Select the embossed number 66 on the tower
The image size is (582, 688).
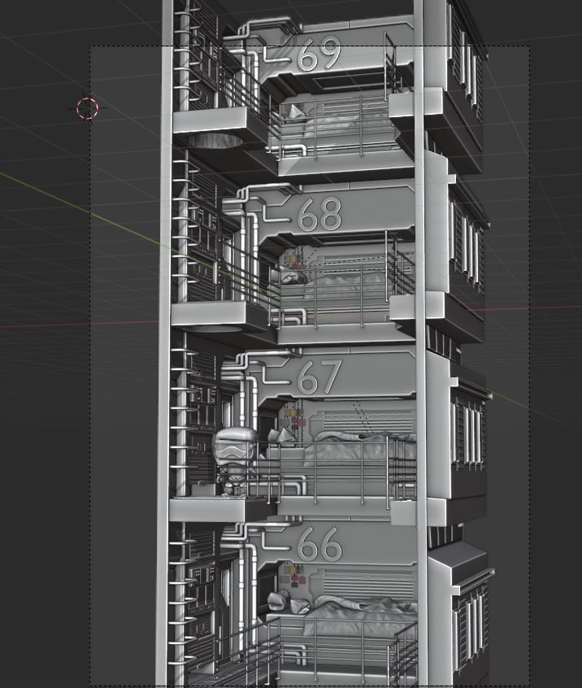click(x=319, y=544)
